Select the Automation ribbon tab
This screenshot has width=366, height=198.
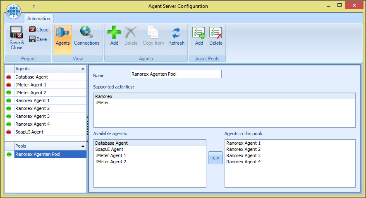(38, 19)
